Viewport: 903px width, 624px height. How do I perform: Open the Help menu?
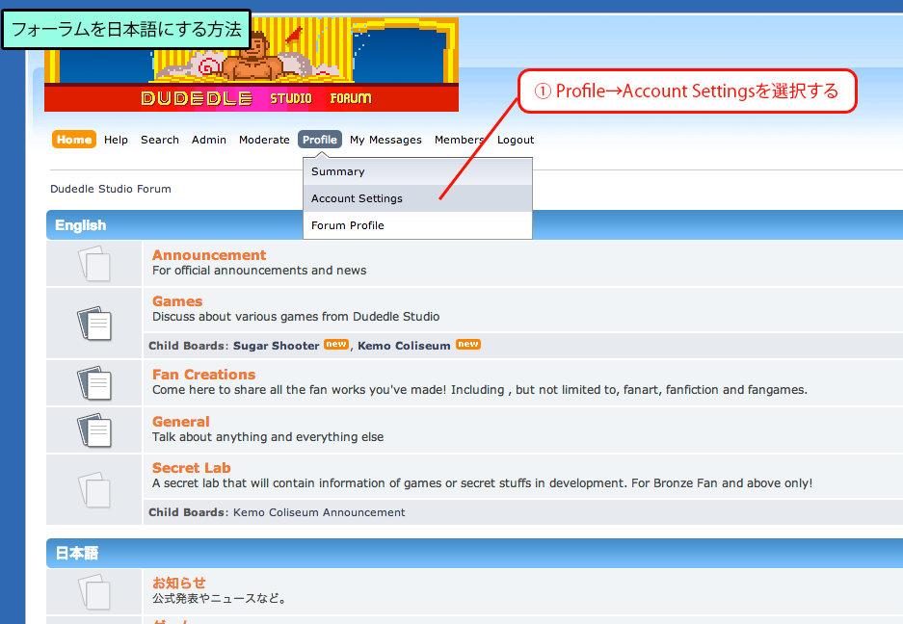pos(116,140)
